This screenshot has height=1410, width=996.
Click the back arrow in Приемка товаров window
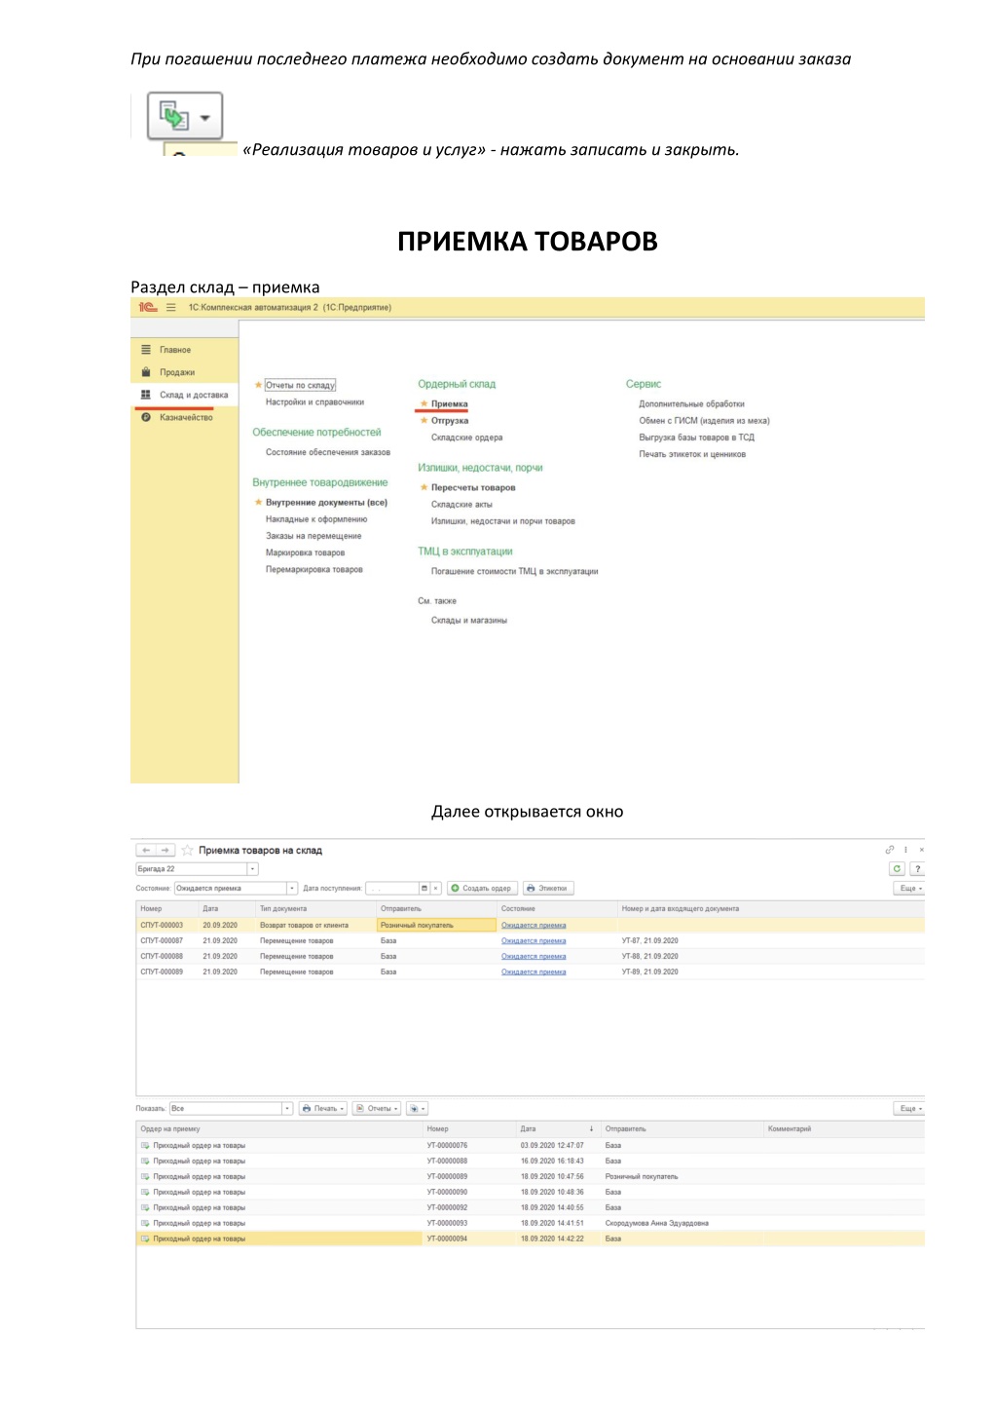(x=145, y=851)
